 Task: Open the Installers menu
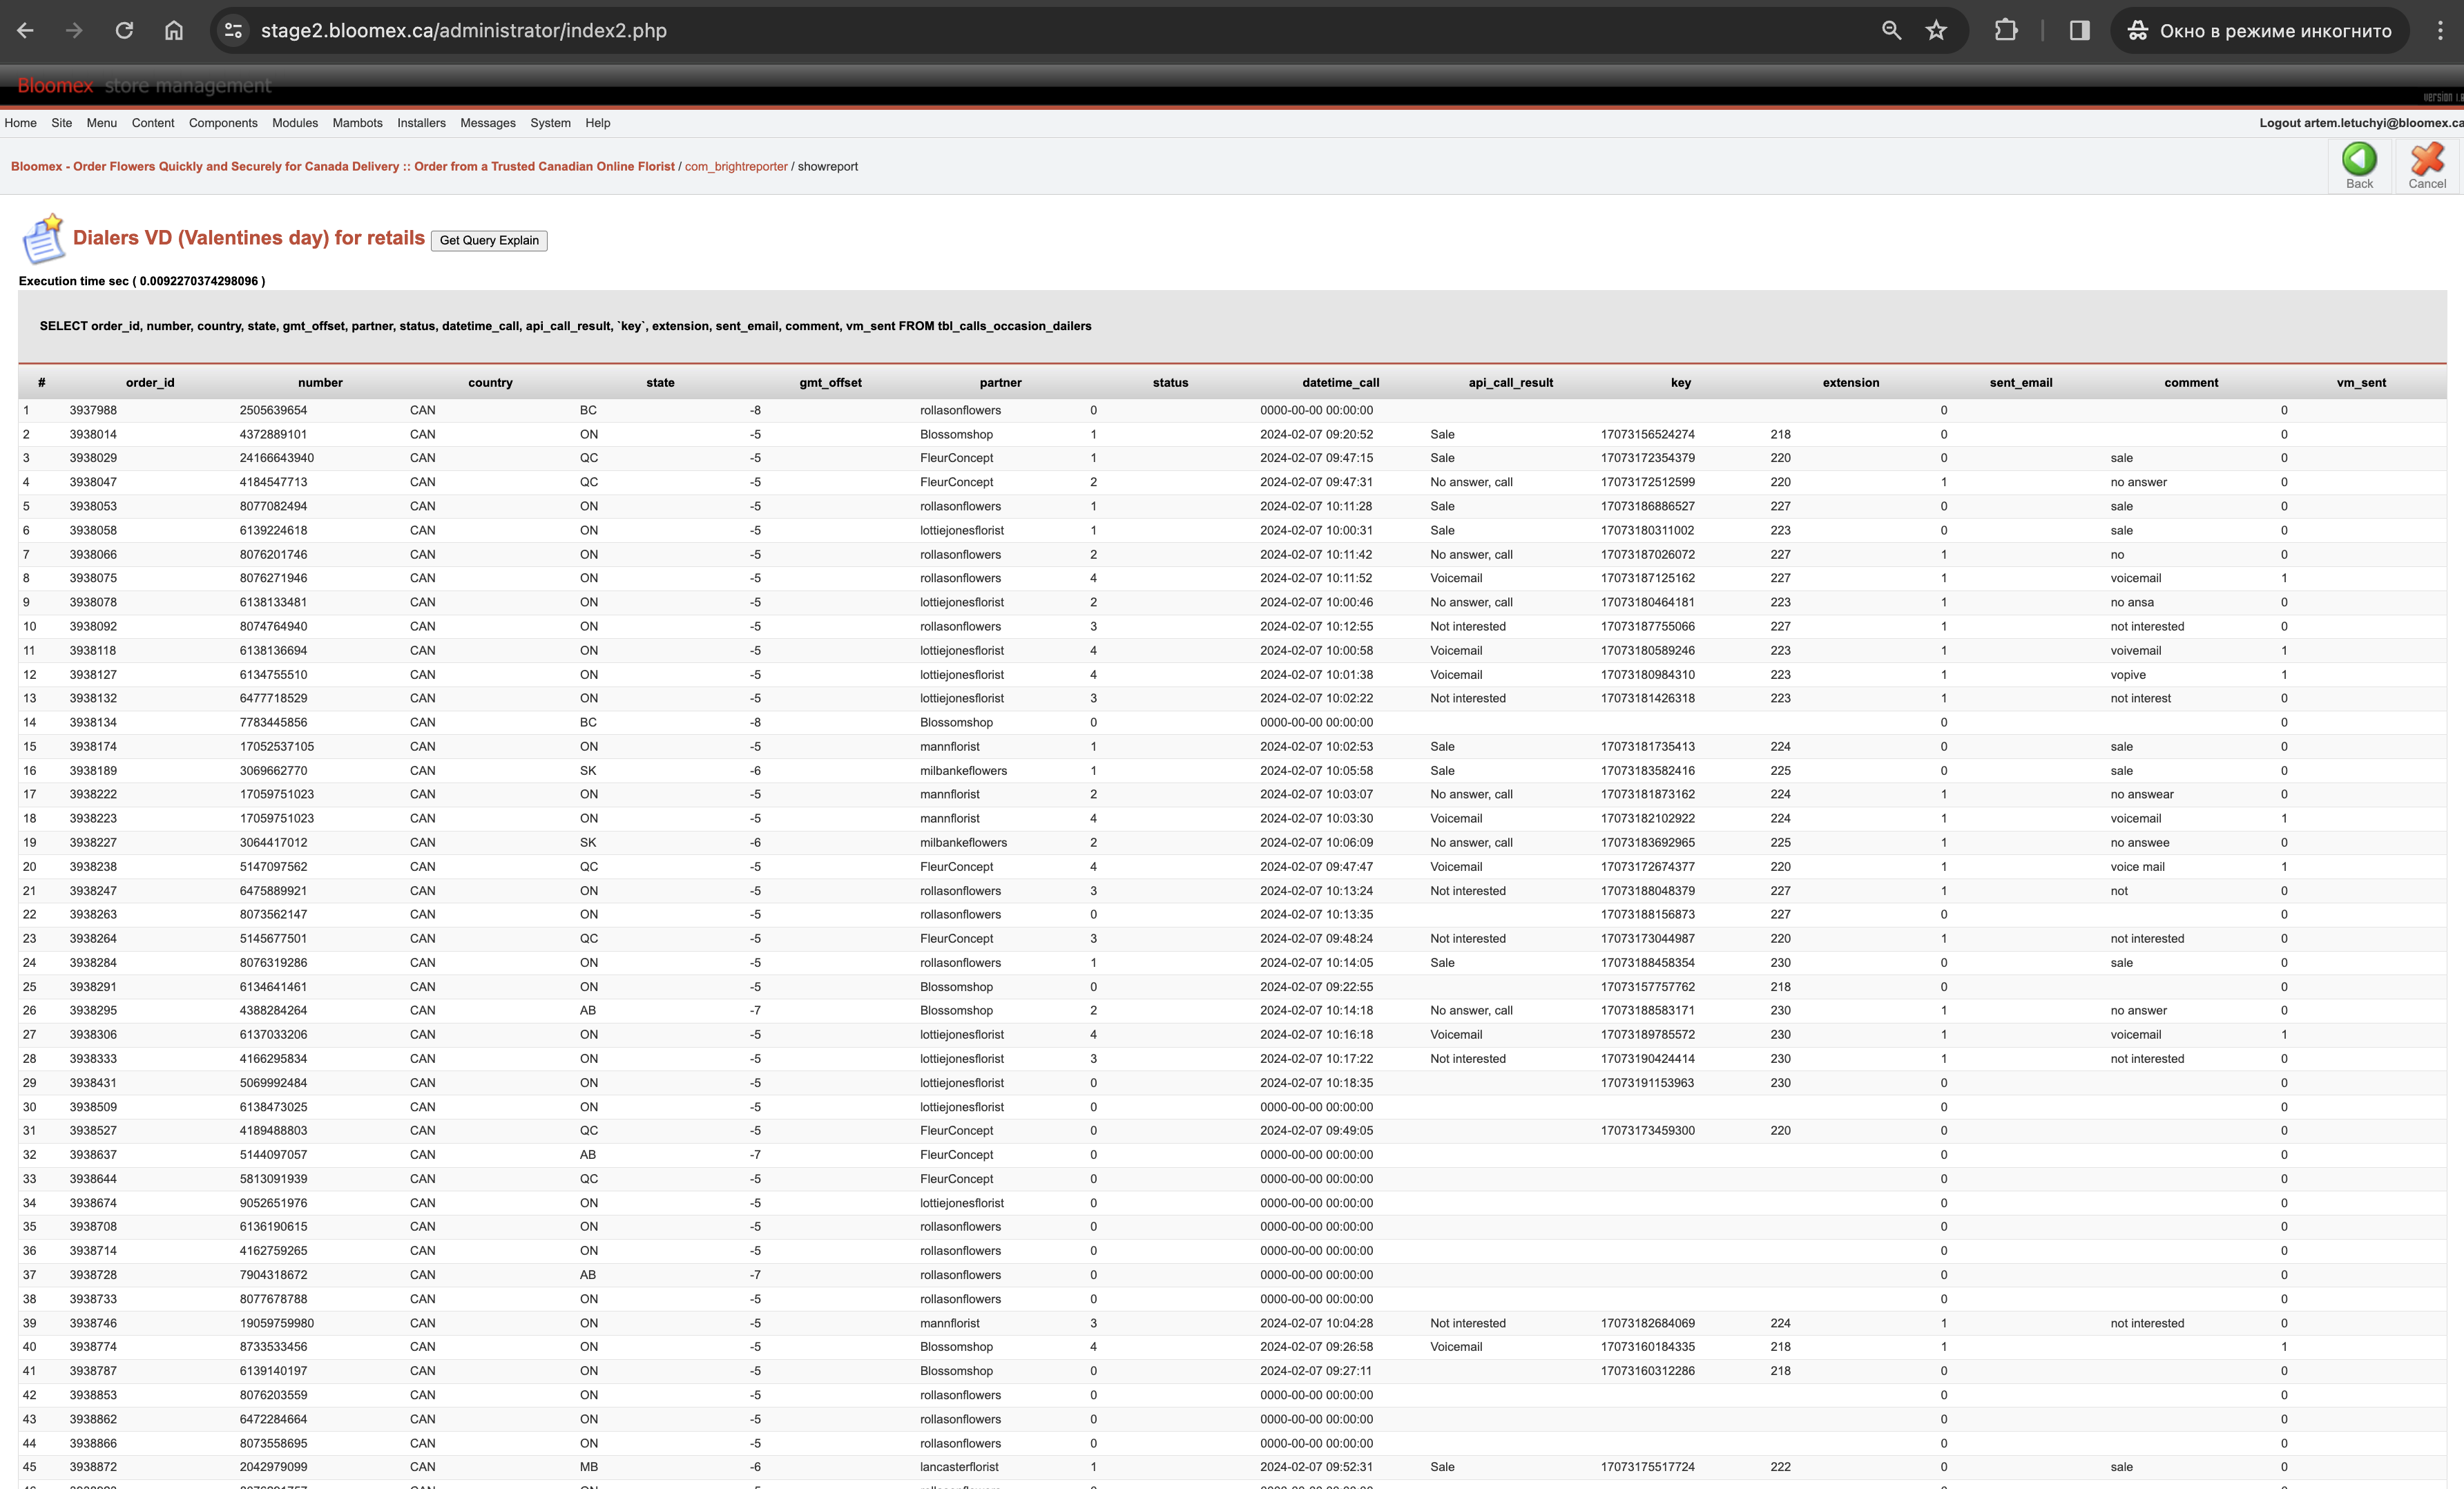(x=421, y=123)
